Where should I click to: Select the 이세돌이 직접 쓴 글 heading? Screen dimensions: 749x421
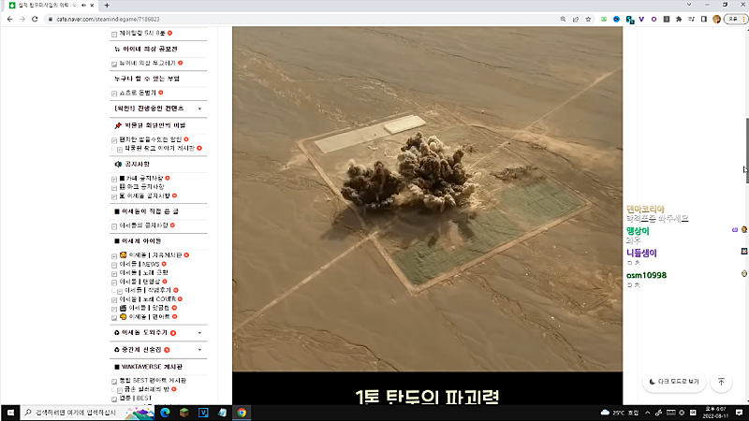[x=150, y=211]
